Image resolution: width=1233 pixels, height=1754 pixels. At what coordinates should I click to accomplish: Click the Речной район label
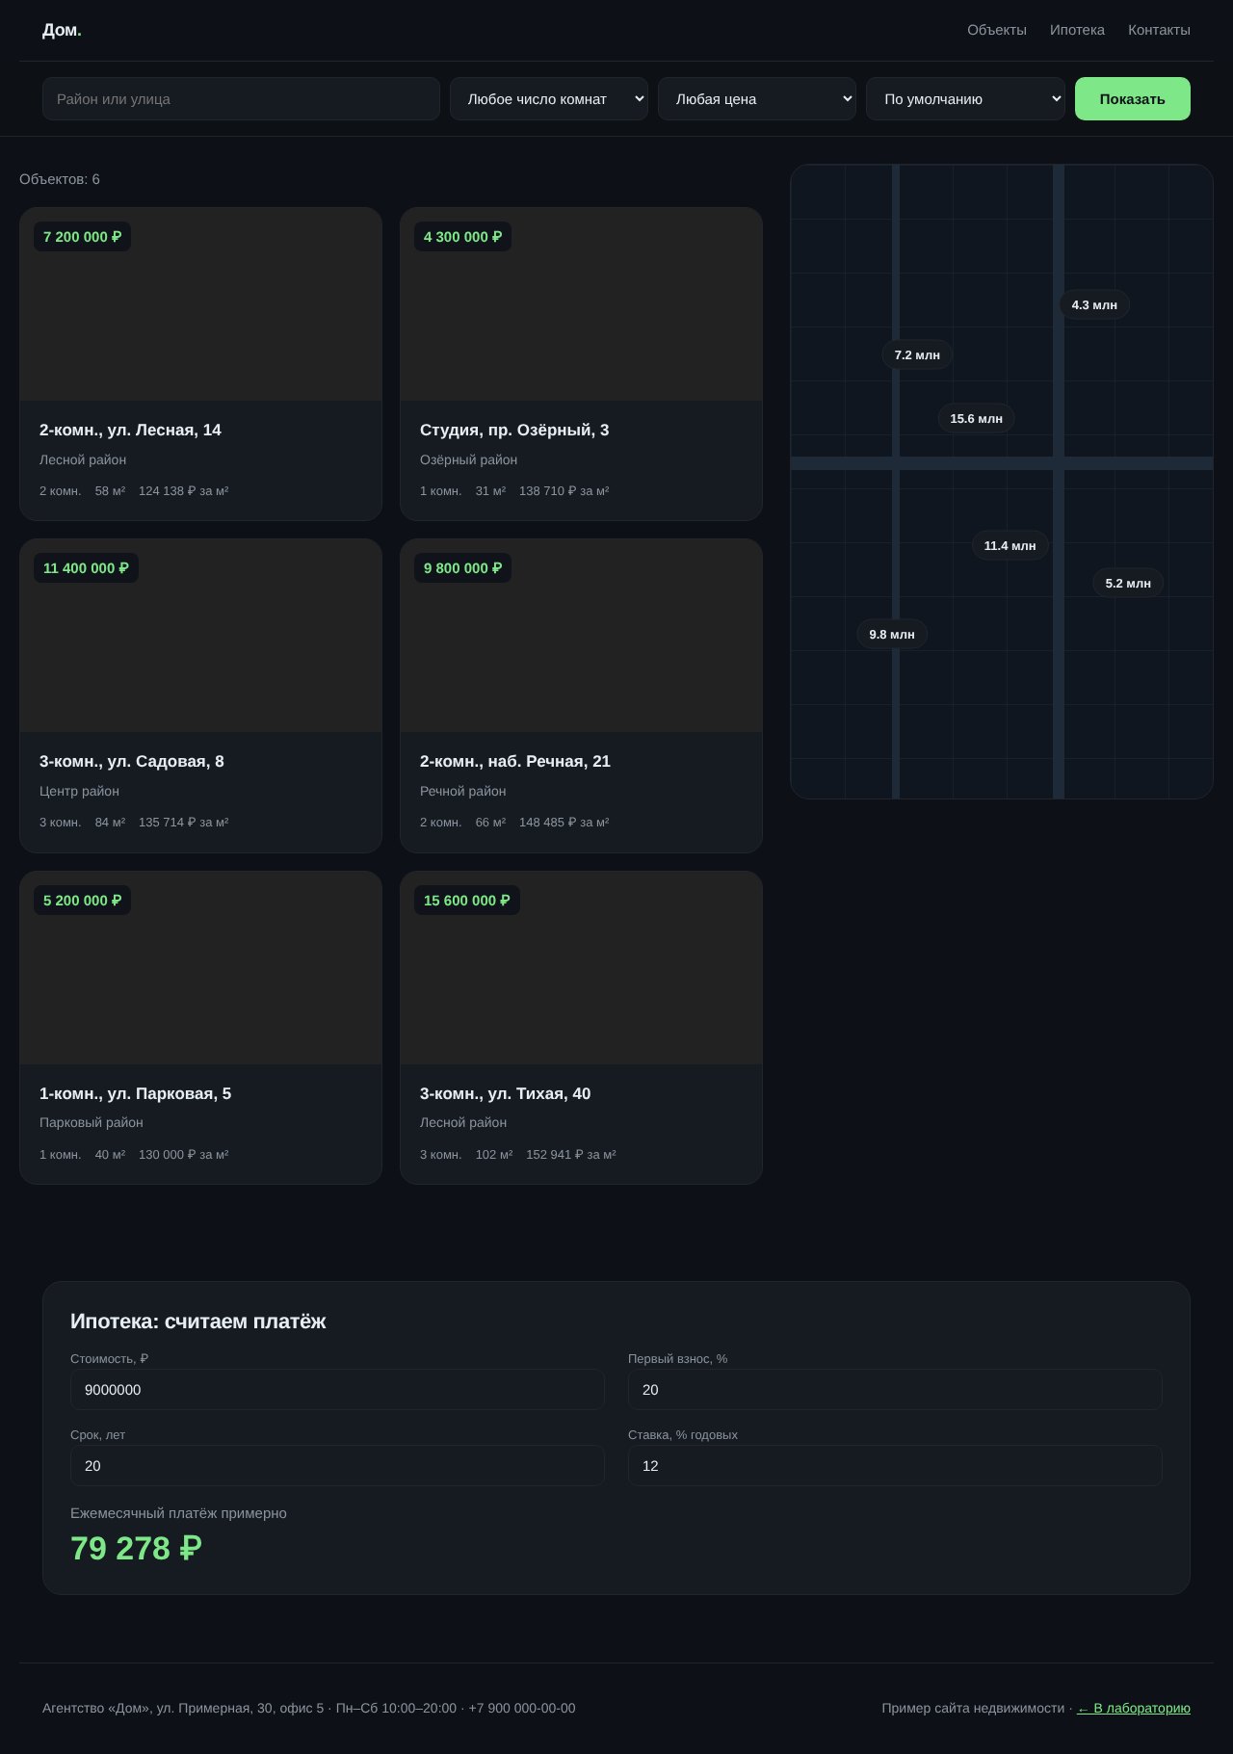click(x=462, y=791)
